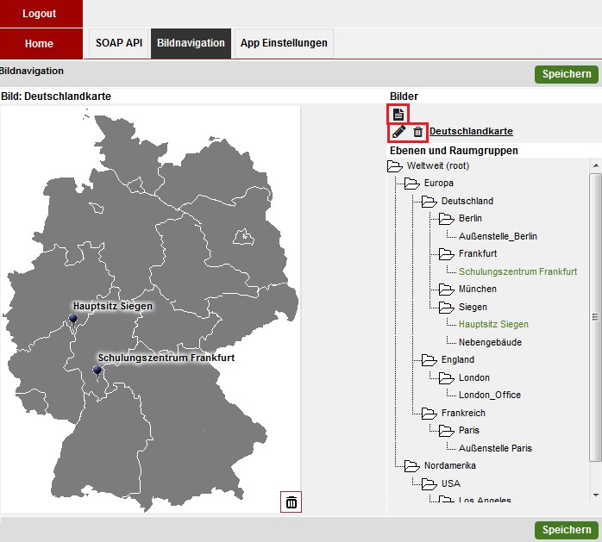Delete Deutschlandkarte with trash icon beside it
Screen dimensions: 602x542
[x=417, y=132]
